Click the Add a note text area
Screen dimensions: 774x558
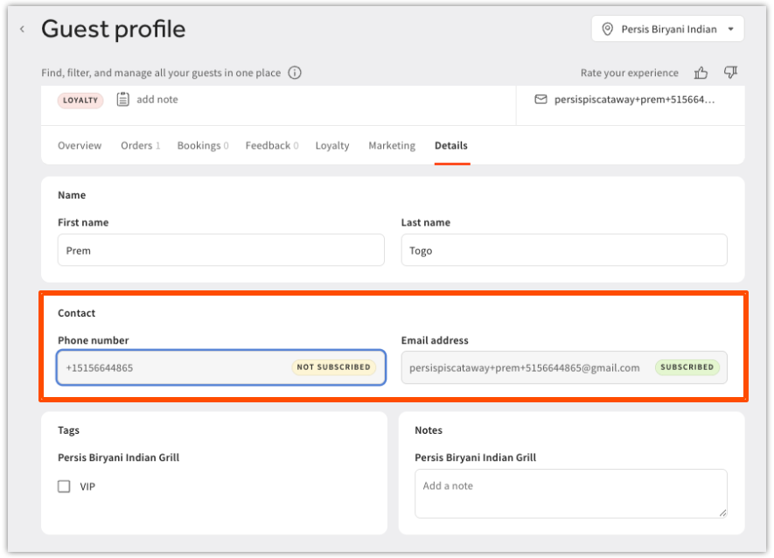570,492
